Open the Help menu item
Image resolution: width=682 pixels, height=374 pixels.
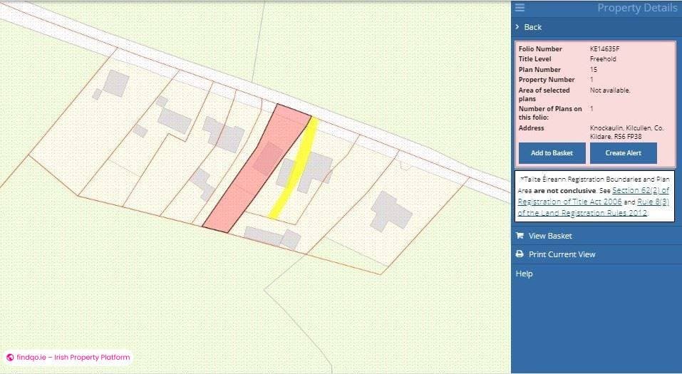click(x=524, y=274)
